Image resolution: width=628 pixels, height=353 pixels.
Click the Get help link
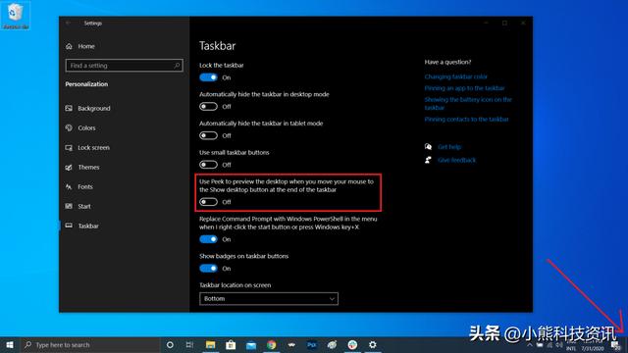[449, 147]
